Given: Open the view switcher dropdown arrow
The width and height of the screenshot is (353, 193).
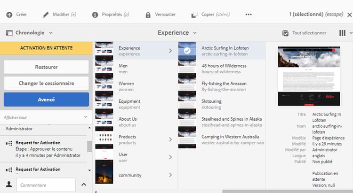Looking at the screenshot, I should [351, 33].
